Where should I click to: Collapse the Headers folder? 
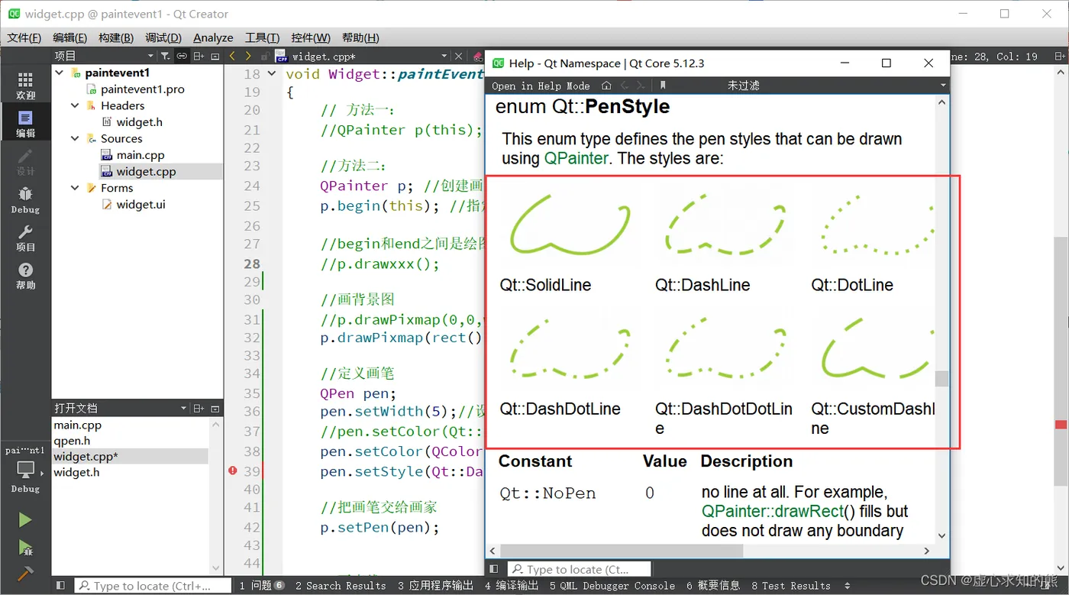[75, 105]
